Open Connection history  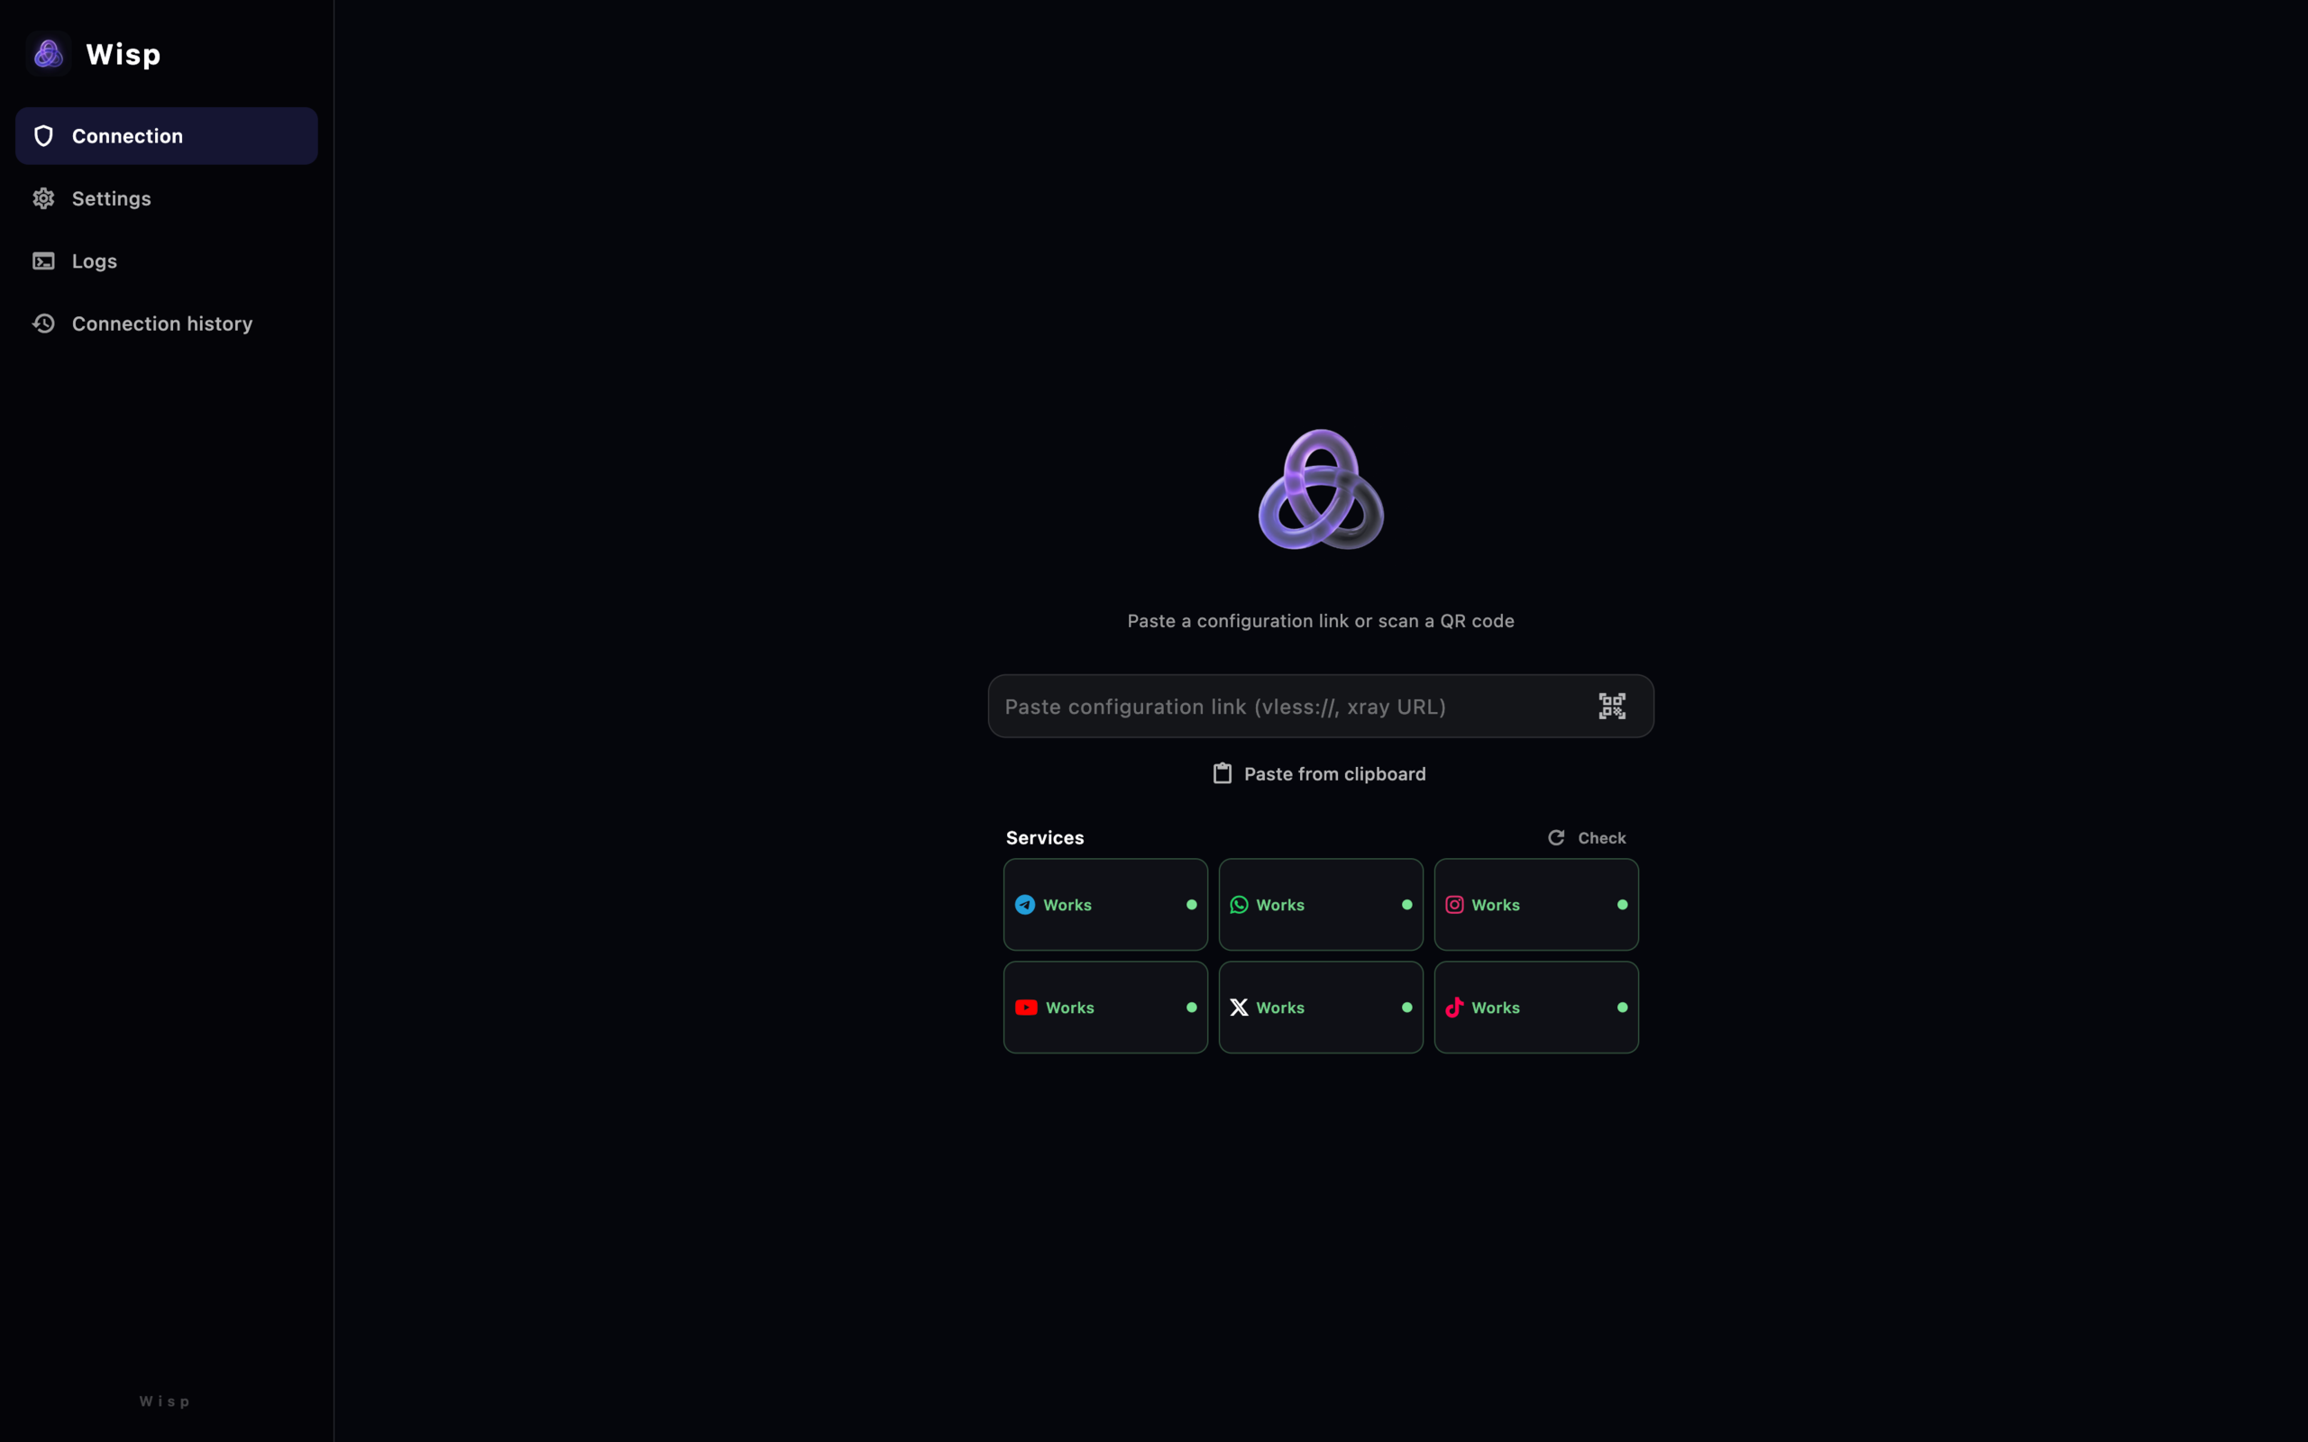[166, 324]
